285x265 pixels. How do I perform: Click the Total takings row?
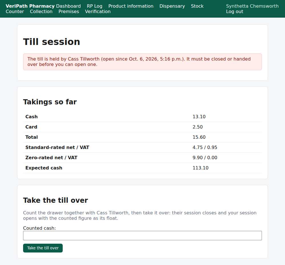[142, 137]
